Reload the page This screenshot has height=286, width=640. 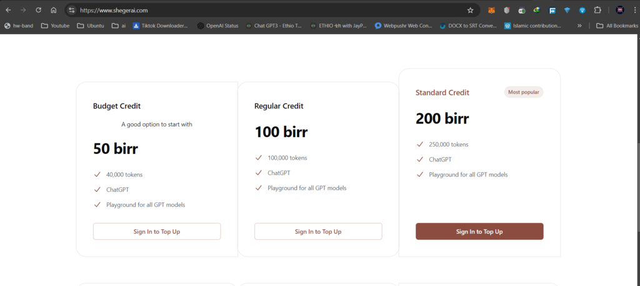coord(38,10)
